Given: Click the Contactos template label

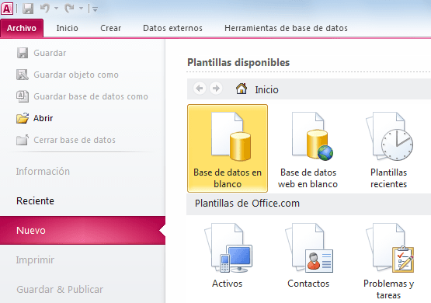Looking at the screenshot, I should [308, 284].
